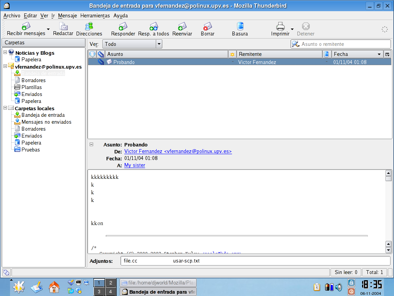Sort by Fecha column header
Image resolution: width=394 pixels, height=296 pixels.
click(x=357, y=54)
